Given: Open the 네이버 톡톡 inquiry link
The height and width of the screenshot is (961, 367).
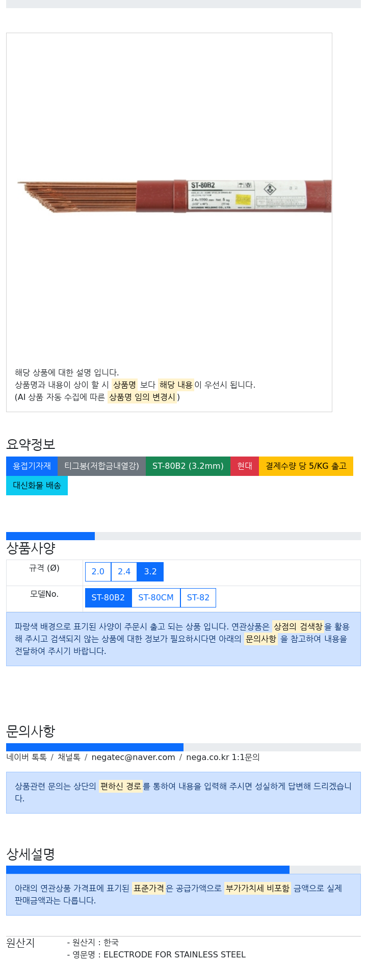Looking at the screenshot, I should pyautogui.click(x=27, y=757).
